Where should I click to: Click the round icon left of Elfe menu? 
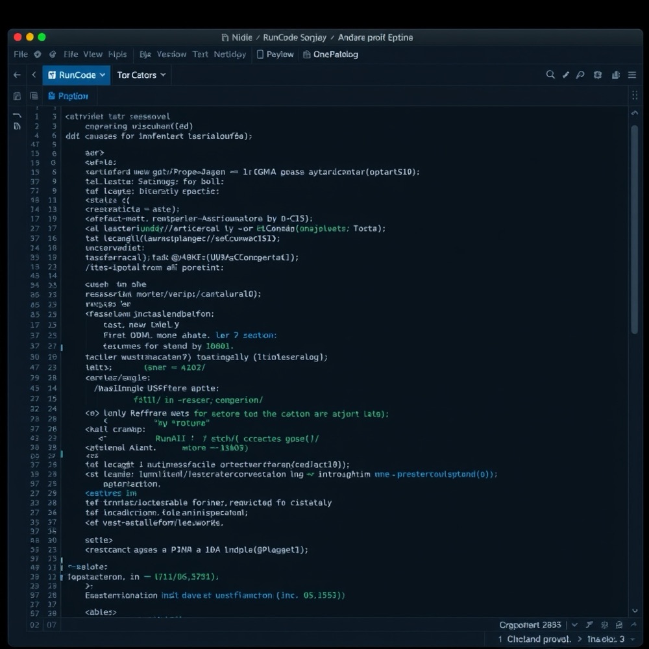[x=53, y=55]
